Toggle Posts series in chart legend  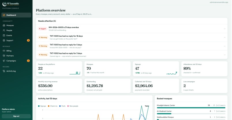coord(62,106)
